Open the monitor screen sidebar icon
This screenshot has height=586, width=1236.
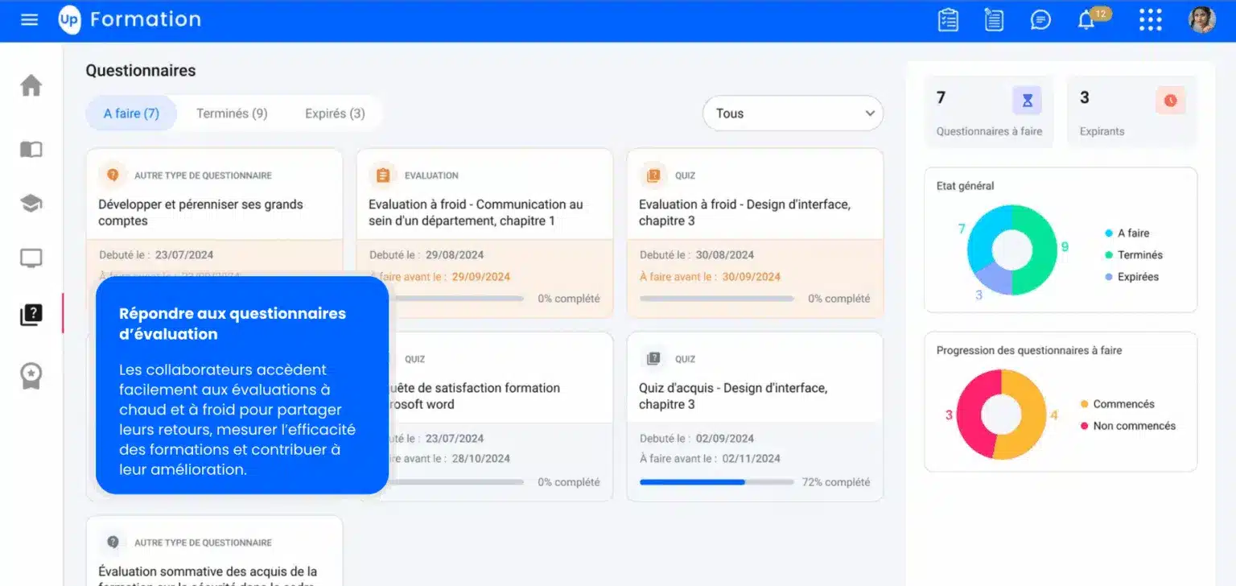pos(31,258)
